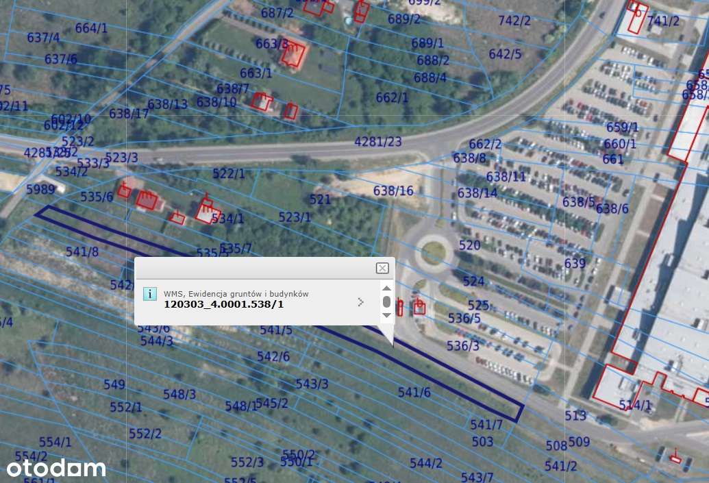Click parcel label 541/6
This screenshot has width=709, height=483.
pos(414,393)
